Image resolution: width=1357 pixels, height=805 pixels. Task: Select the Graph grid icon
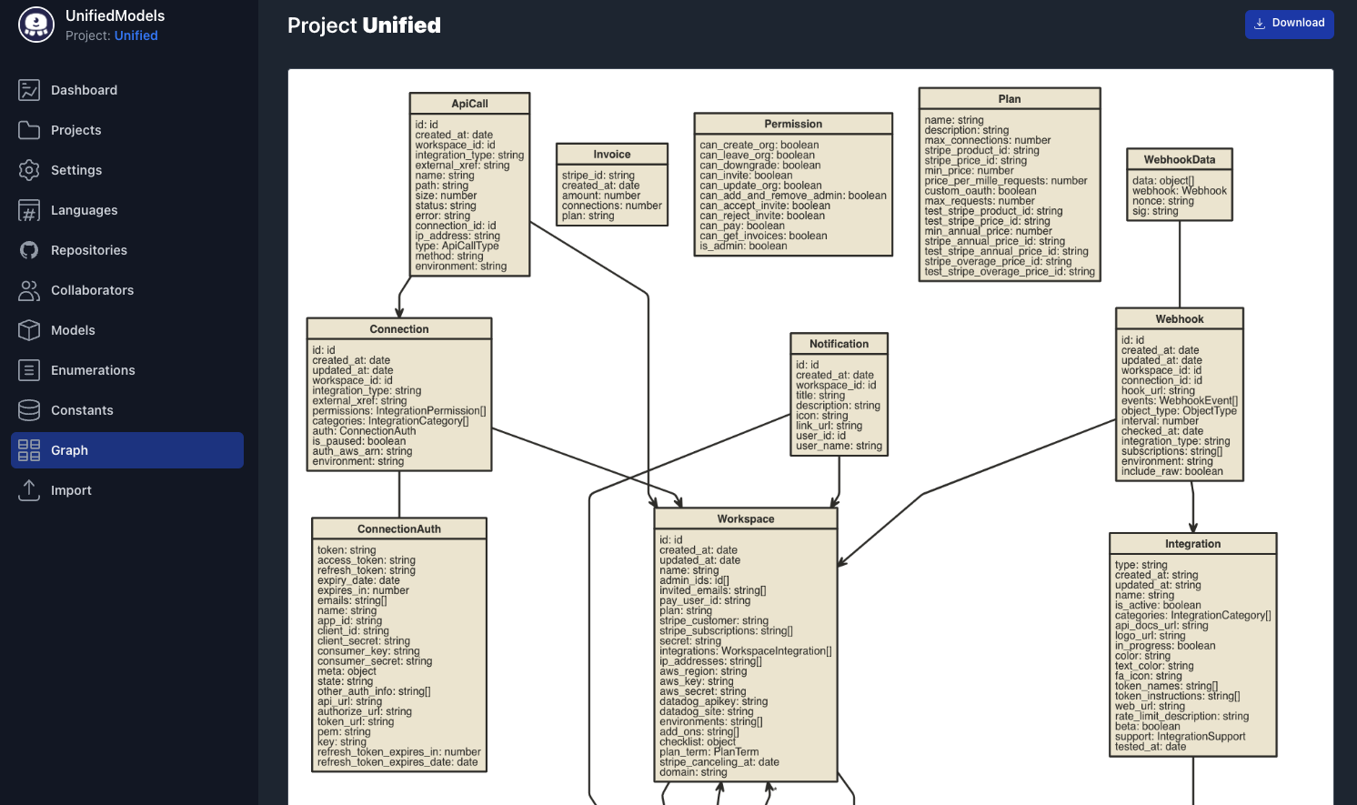click(27, 450)
